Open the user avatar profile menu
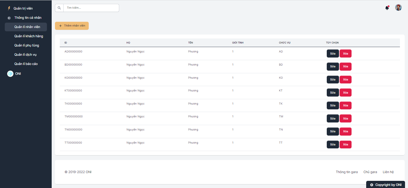Image resolution: width=408 pixels, height=188 pixels. coord(398,7)
